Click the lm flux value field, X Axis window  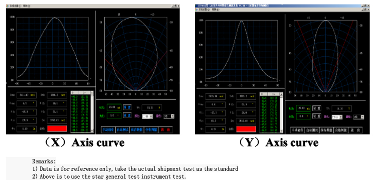(x=27, y=129)
